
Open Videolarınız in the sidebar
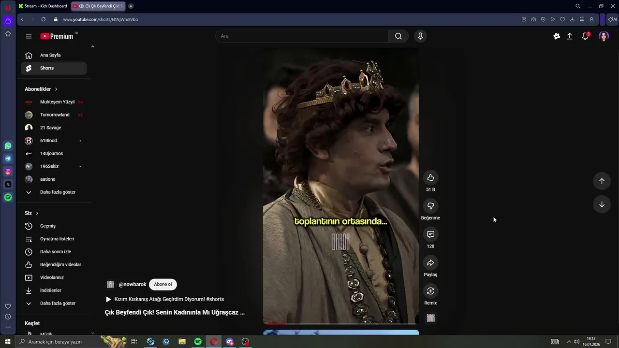coord(54,277)
